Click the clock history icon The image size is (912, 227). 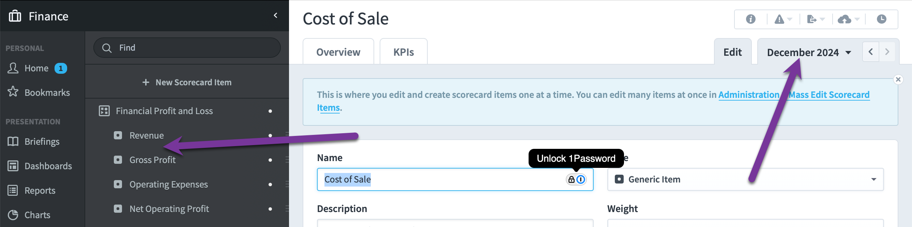[881, 19]
